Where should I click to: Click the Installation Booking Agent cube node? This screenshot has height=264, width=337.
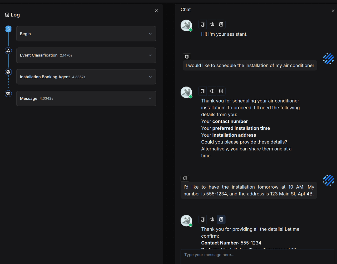tap(8, 72)
